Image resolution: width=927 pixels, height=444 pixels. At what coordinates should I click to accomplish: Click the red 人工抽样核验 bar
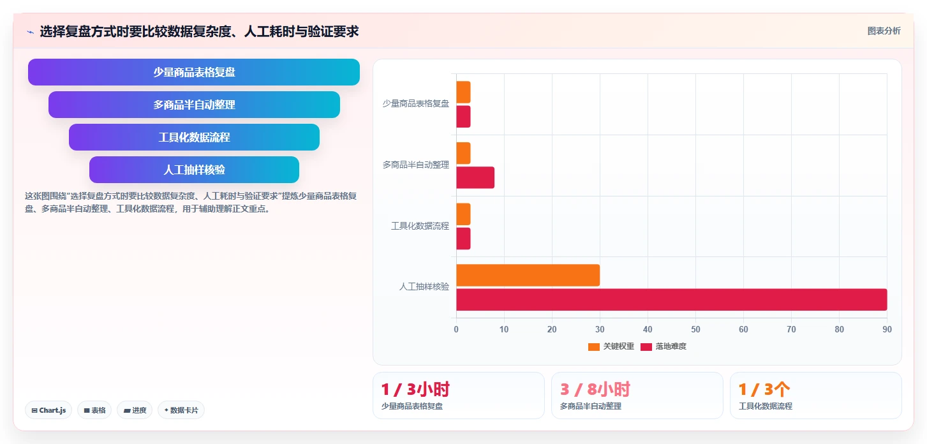pyautogui.click(x=671, y=300)
